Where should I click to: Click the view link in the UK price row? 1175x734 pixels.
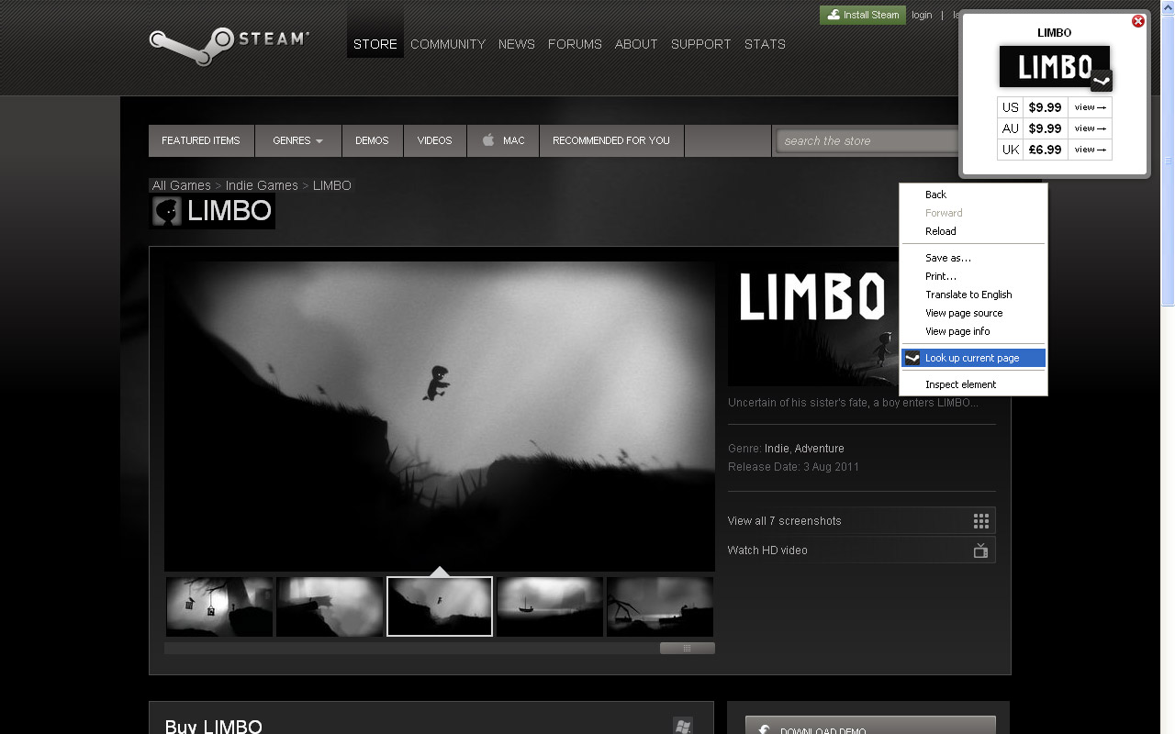click(1090, 150)
